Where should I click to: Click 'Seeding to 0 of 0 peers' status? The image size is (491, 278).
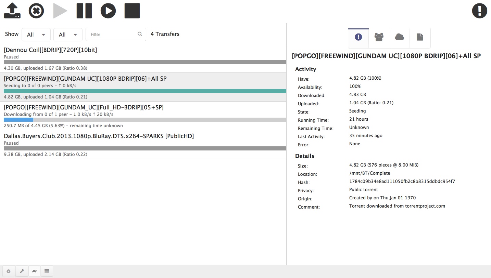pyautogui.click(x=40, y=86)
